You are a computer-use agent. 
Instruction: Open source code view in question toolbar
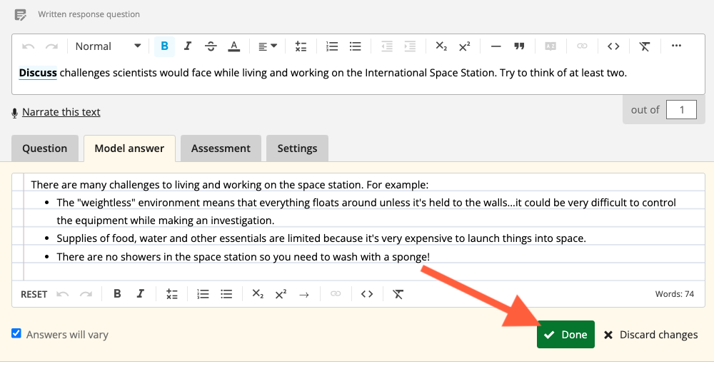(613, 46)
